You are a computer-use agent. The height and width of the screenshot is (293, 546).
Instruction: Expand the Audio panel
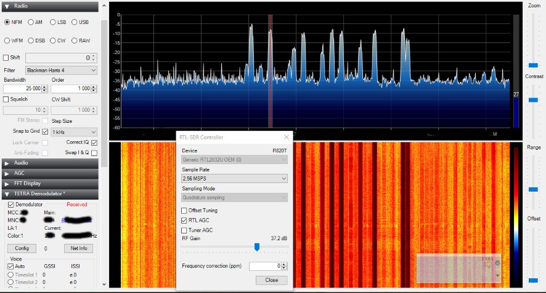pyautogui.click(x=6, y=163)
